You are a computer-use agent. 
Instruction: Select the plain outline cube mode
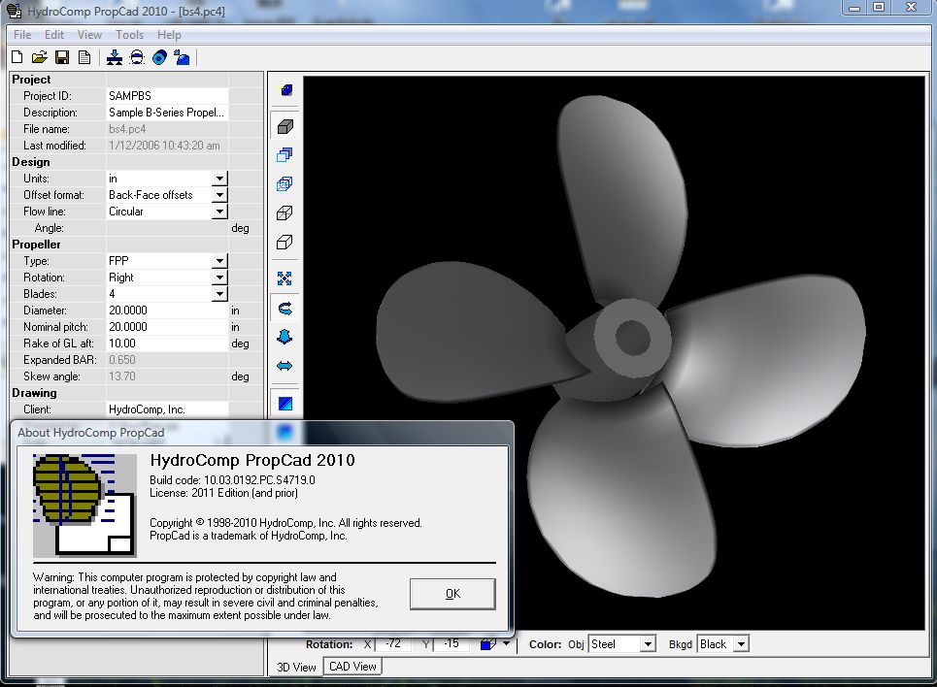[284, 243]
